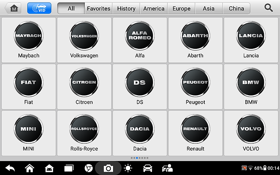Image resolution: width=280 pixels, height=175 pixels.
Task: Launch the Chrome browser
Action: (x=88, y=168)
